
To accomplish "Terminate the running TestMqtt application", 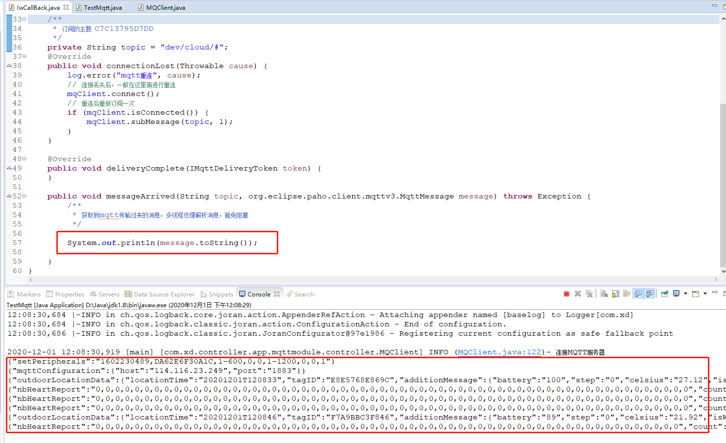I will pos(566,293).
